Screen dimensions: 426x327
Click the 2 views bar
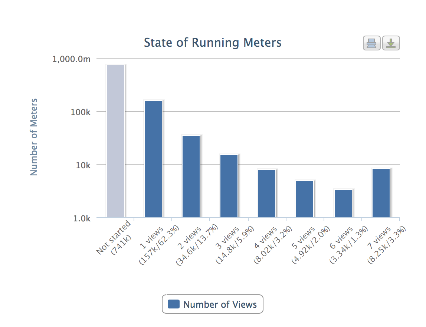(191, 176)
